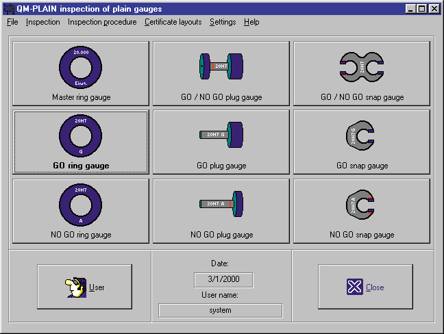This screenshot has width=444, height=334.
Task: Select the NO GO ring gauge icon
Action: click(80, 205)
